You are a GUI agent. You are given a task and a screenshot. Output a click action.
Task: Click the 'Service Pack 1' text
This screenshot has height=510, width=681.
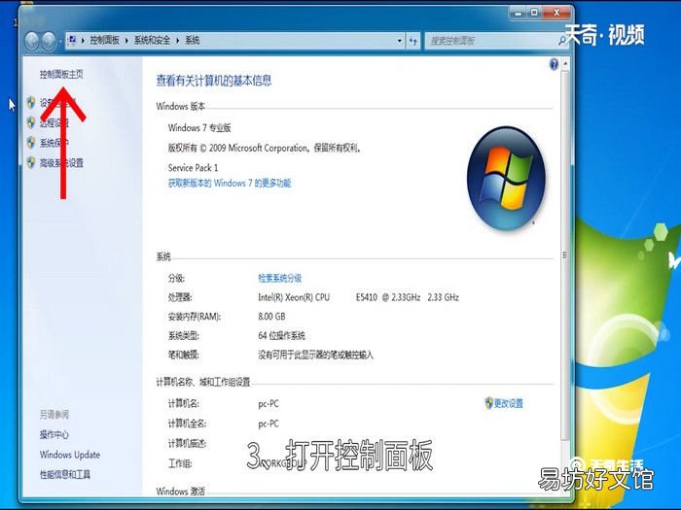(193, 168)
